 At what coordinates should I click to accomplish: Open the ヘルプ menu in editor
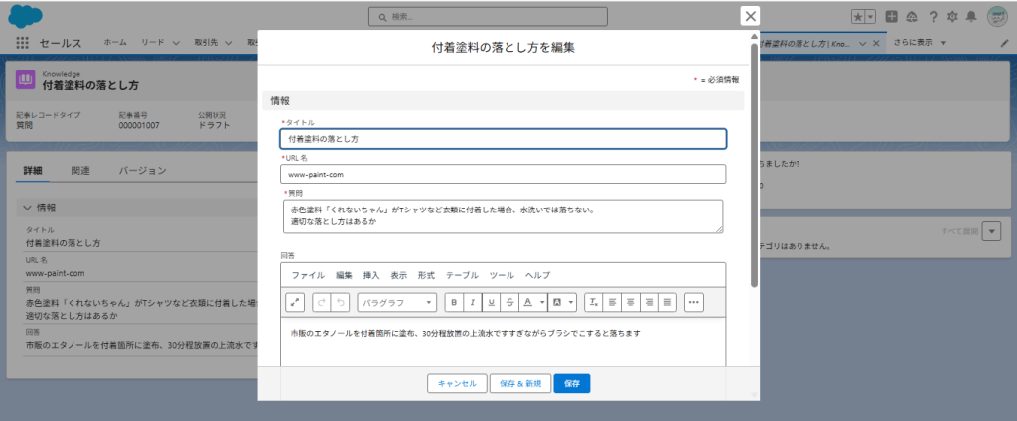click(537, 275)
